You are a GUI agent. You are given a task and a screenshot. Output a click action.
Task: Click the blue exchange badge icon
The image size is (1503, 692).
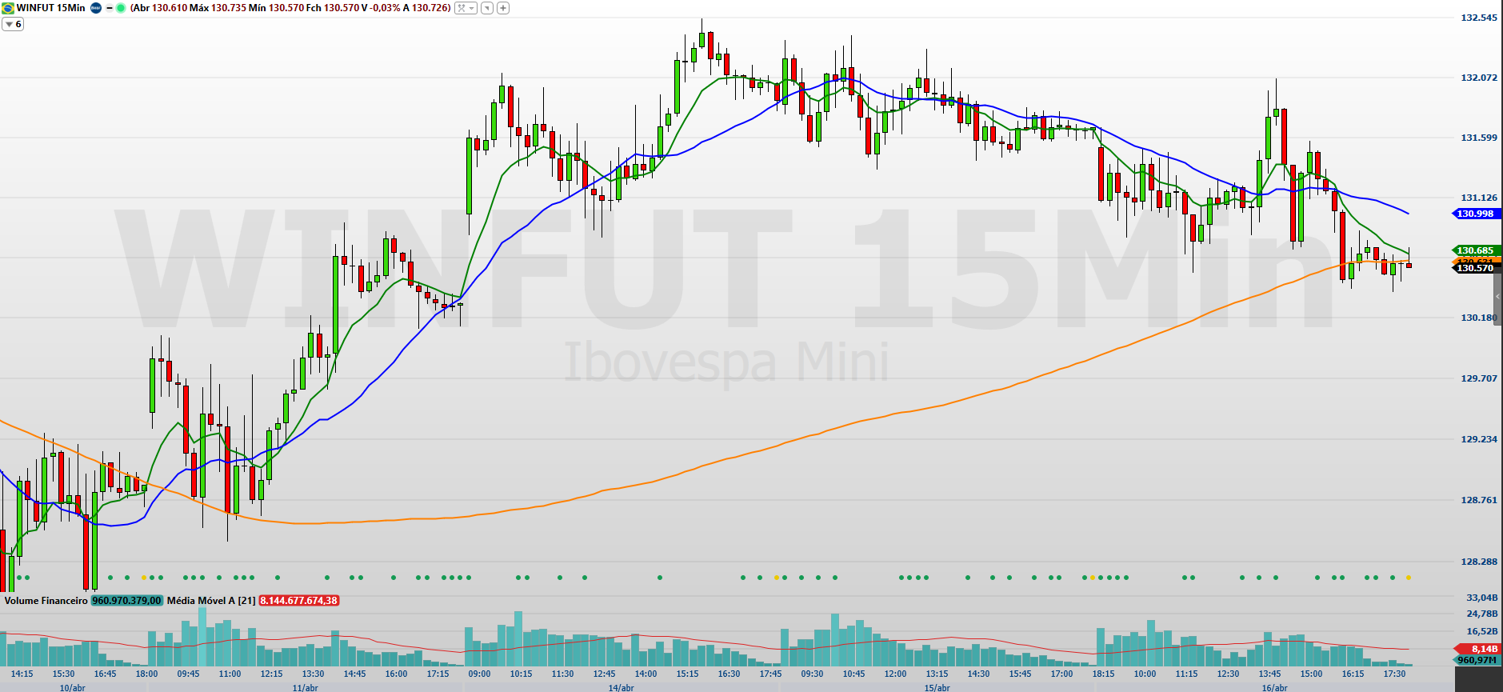click(95, 8)
